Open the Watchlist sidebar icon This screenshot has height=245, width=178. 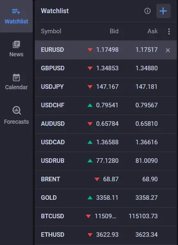point(16,11)
